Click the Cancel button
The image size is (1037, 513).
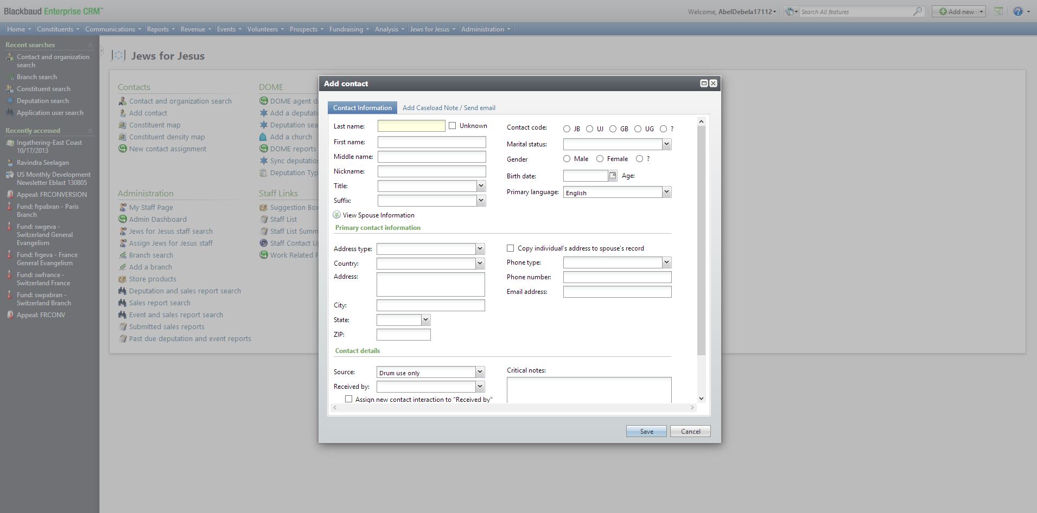tap(690, 431)
